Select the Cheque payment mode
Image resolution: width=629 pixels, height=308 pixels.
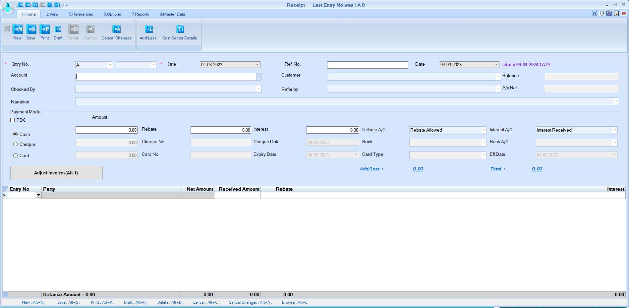[15, 144]
